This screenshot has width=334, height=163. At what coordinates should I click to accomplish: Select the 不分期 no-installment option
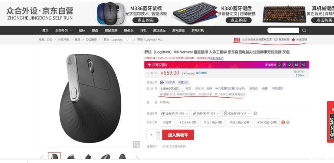167,123
